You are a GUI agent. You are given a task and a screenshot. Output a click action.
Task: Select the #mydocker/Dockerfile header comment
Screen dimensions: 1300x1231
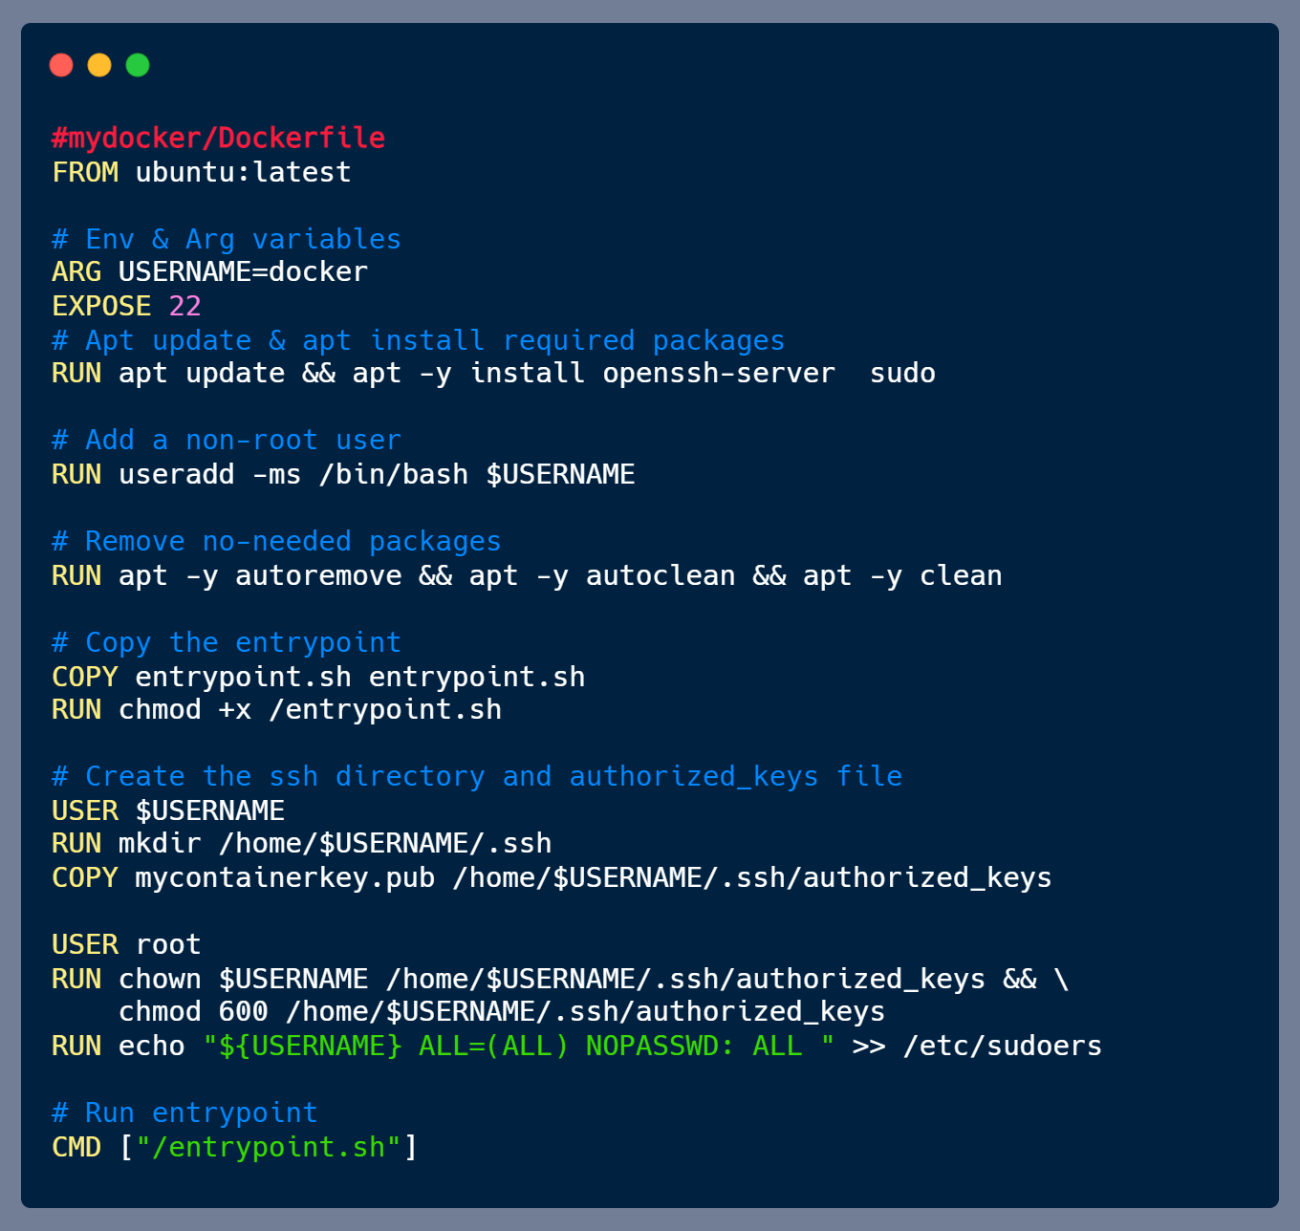(218, 137)
